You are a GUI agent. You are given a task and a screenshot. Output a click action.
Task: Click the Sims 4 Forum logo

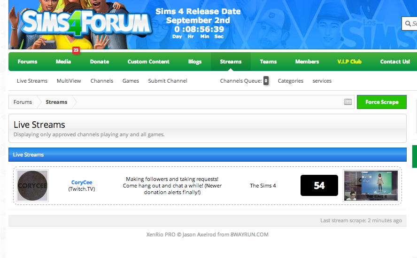coord(86,23)
